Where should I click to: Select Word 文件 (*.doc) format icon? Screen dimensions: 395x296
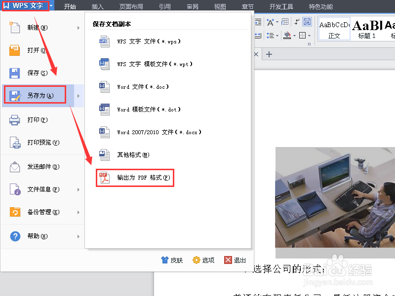[104, 87]
